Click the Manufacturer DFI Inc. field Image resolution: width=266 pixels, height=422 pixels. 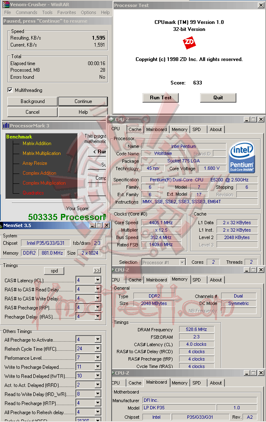(199, 400)
